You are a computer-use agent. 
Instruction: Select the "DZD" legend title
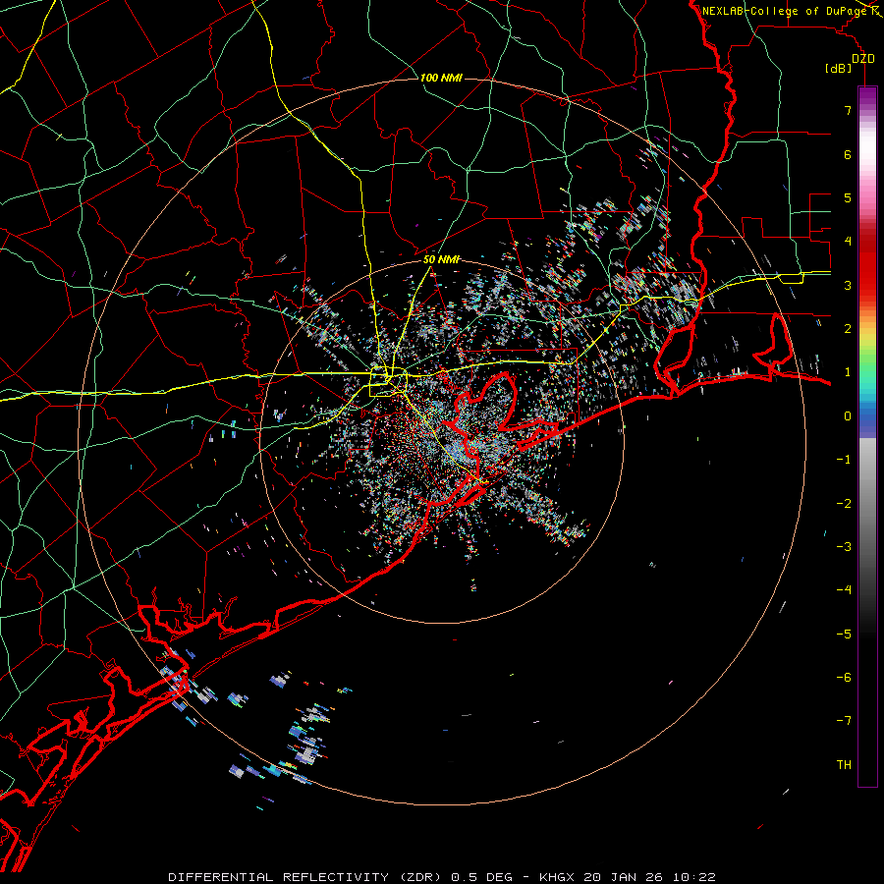click(863, 59)
